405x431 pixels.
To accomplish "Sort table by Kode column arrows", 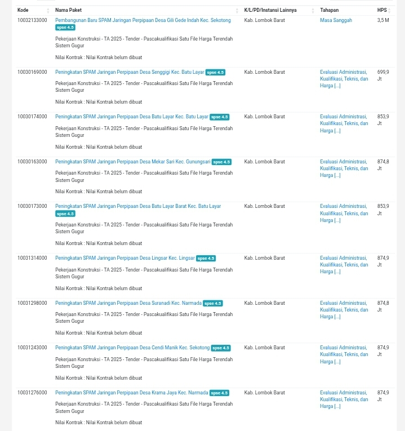I will pyautogui.click(x=48, y=10).
